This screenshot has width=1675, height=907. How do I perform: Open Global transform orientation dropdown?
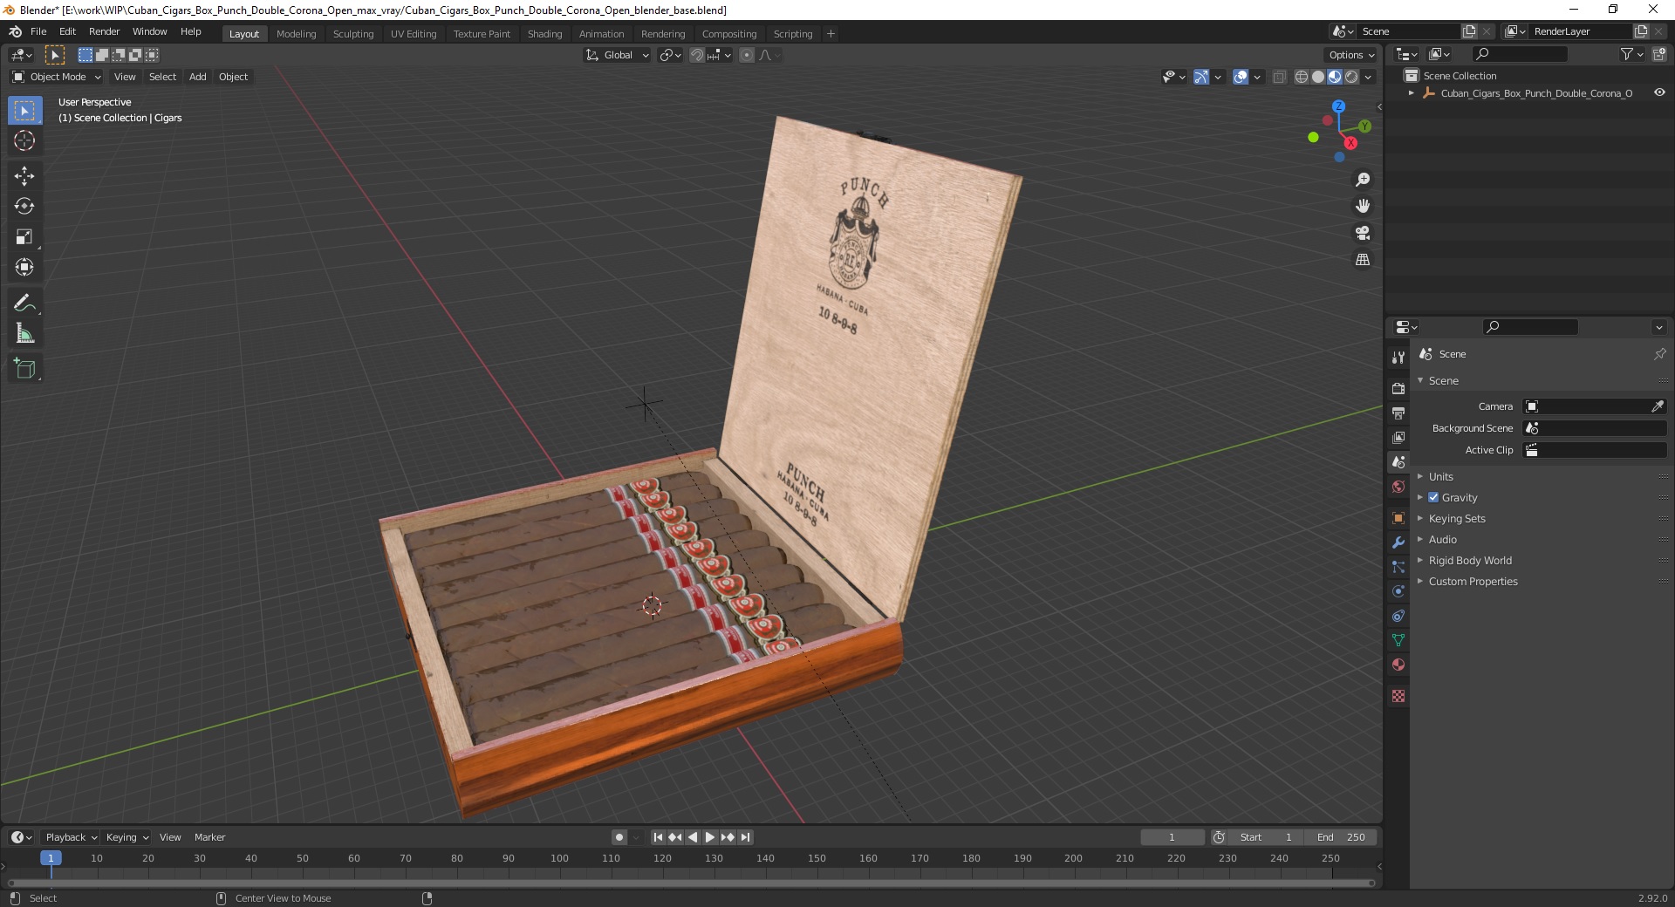tap(618, 55)
